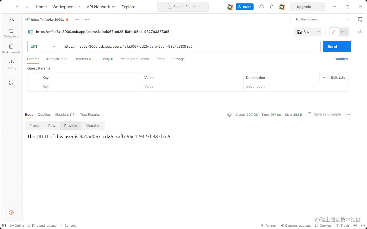
Task: Open the configure workspace sidebar grid icon
Action: point(11,83)
